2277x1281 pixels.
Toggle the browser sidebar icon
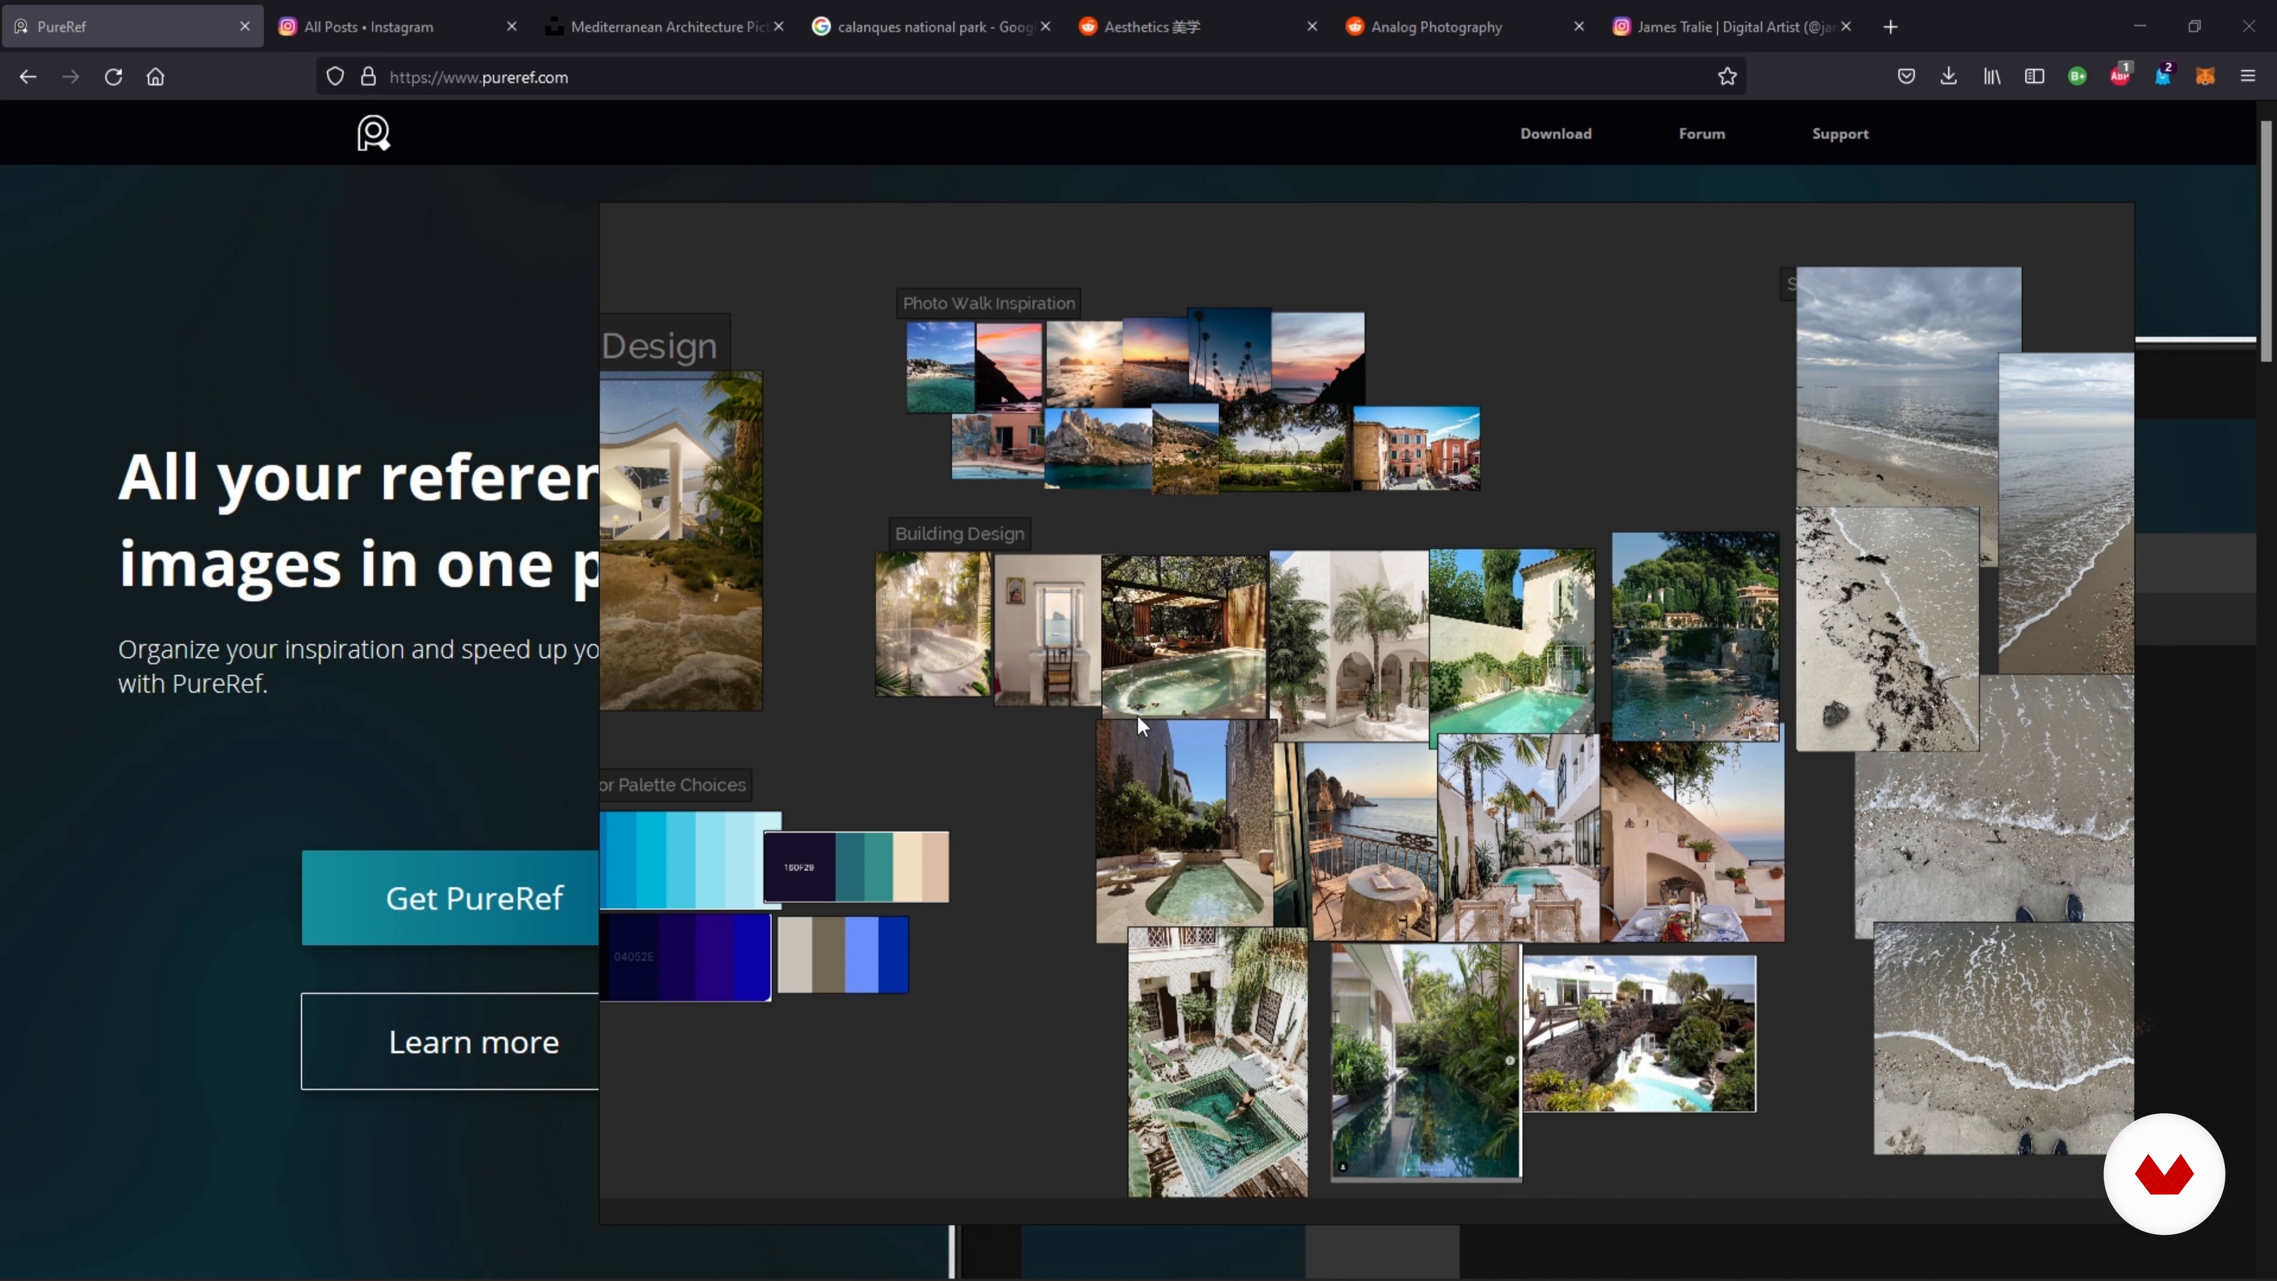[2035, 77]
